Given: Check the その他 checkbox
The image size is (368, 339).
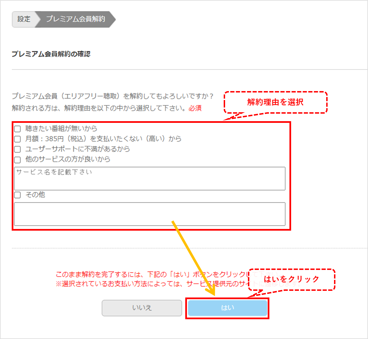Looking at the screenshot, I should [x=18, y=195].
